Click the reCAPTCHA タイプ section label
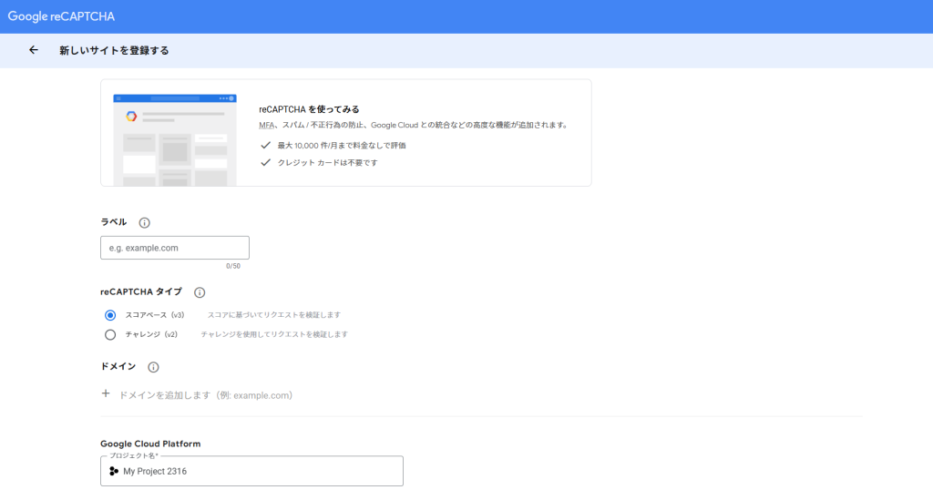 [x=141, y=292]
